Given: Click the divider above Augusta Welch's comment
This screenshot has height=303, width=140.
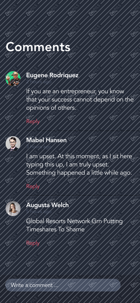Looking at the screenshot, I should 83,196.
